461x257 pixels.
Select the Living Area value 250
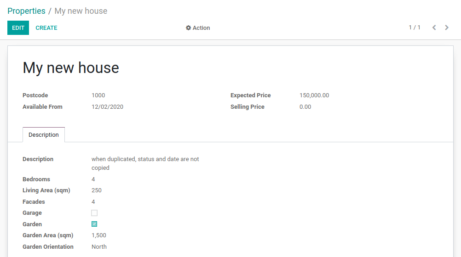(x=97, y=190)
